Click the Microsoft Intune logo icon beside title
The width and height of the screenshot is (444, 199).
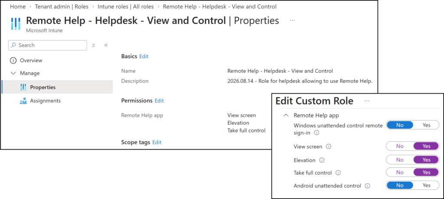click(x=16, y=23)
